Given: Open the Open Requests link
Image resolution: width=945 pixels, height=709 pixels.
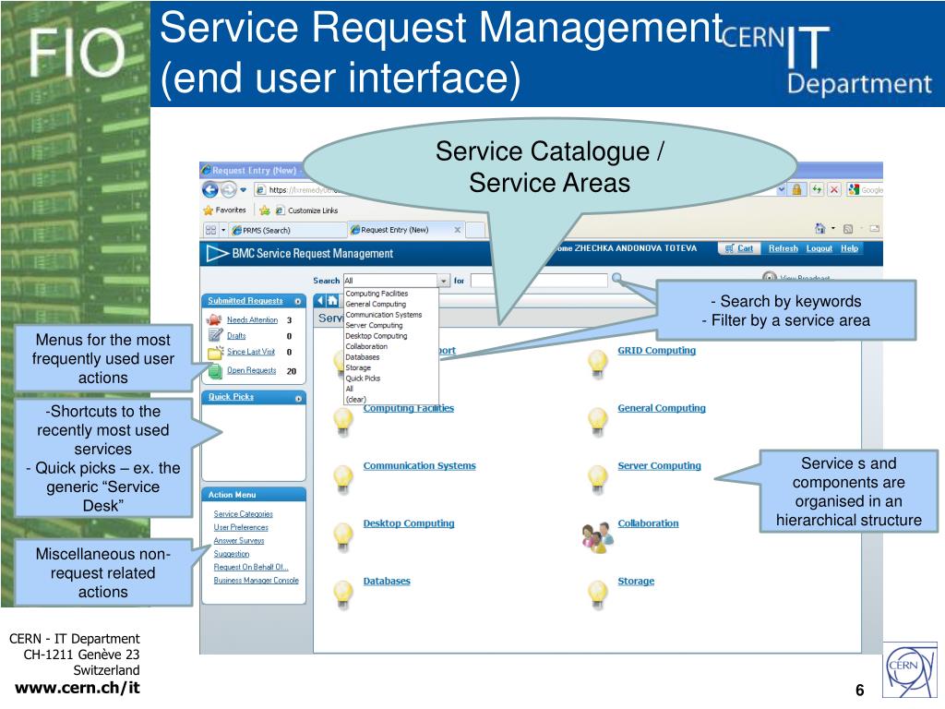Looking at the screenshot, I should tap(251, 371).
